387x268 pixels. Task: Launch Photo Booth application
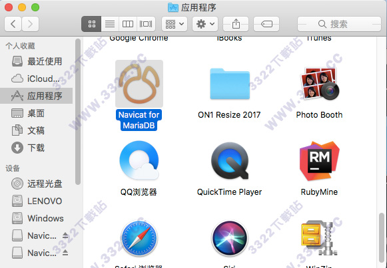(319, 84)
